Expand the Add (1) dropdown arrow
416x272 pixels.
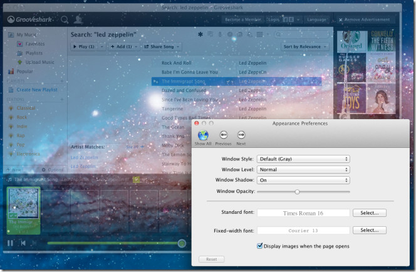pyautogui.click(x=137, y=47)
